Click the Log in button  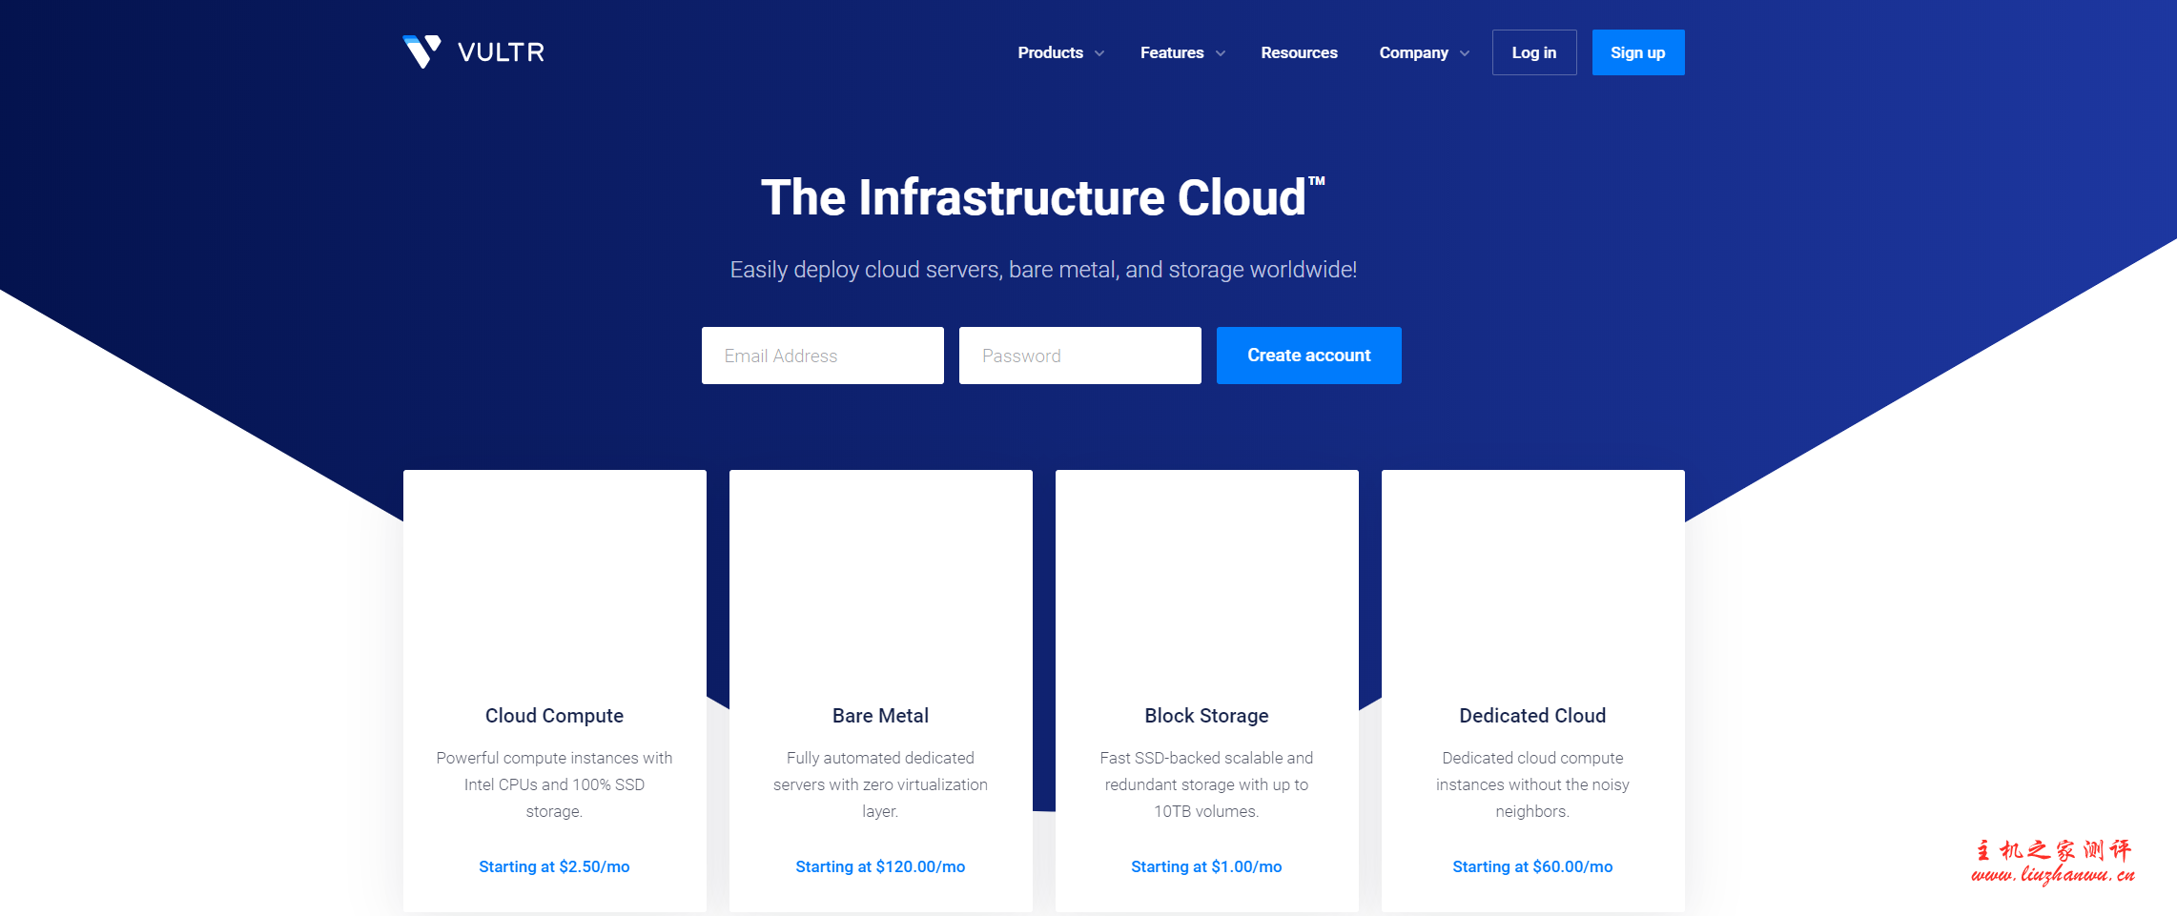point(1533,52)
